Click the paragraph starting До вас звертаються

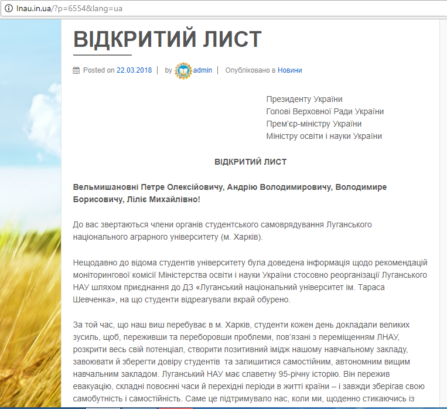pyautogui.click(x=223, y=231)
